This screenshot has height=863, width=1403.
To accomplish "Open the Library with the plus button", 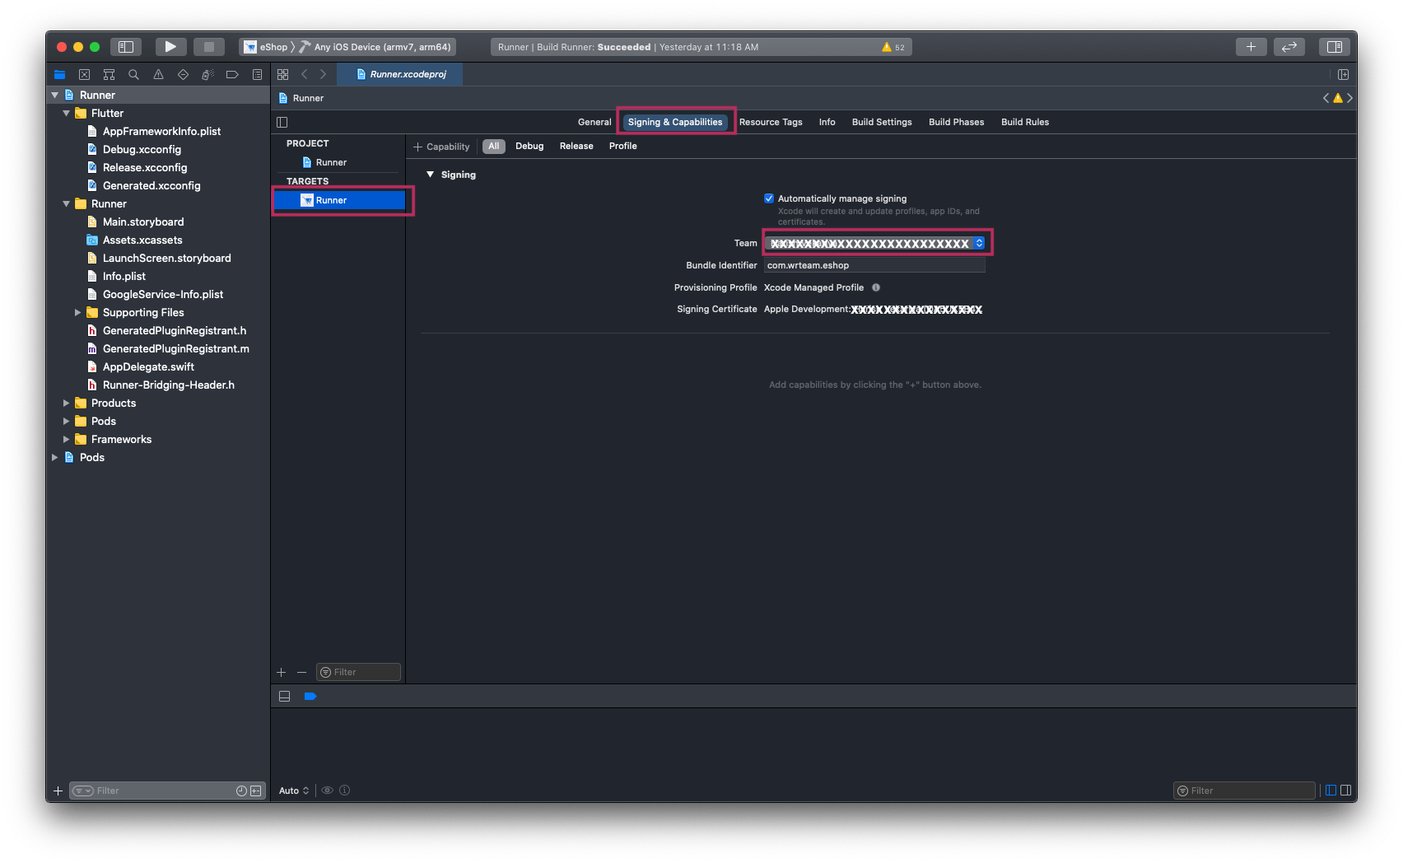I will (x=1251, y=47).
